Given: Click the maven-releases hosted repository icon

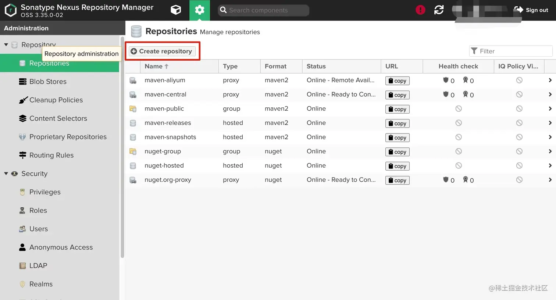Looking at the screenshot, I should (x=133, y=123).
